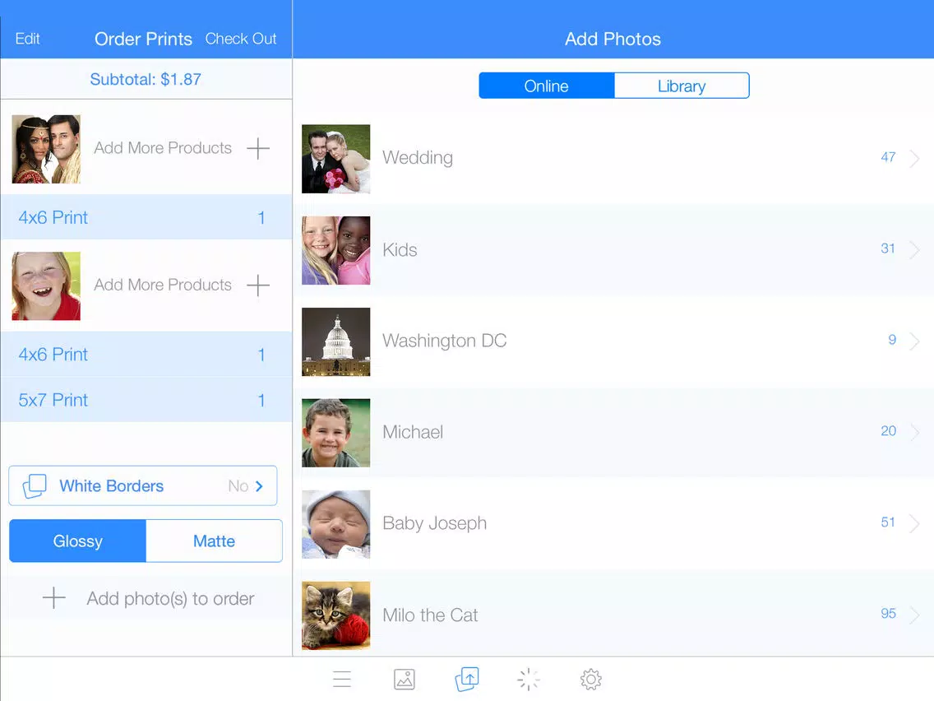
Task: Click the Subtotal: $1.87 text
Action: [146, 79]
